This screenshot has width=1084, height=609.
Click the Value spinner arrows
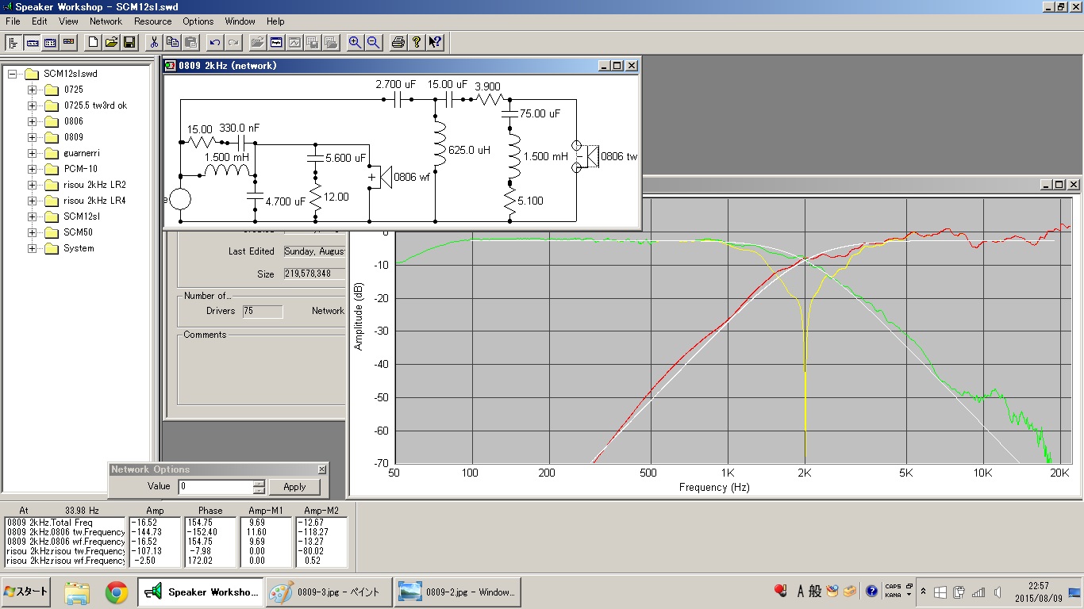coord(259,487)
